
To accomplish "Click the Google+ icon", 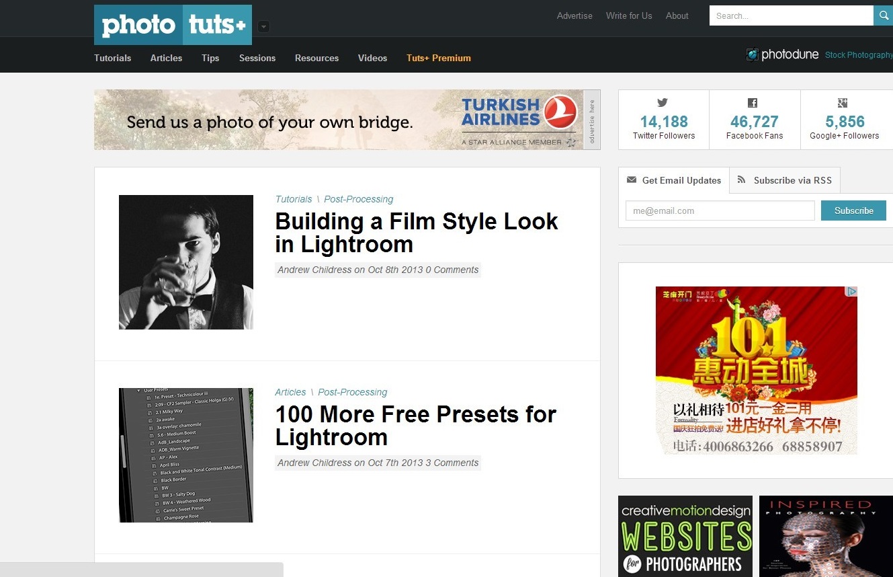I will click(x=843, y=103).
